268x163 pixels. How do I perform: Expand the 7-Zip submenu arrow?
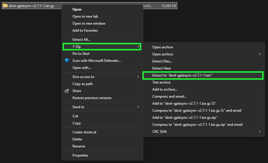pyautogui.click(x=138, y=47)
